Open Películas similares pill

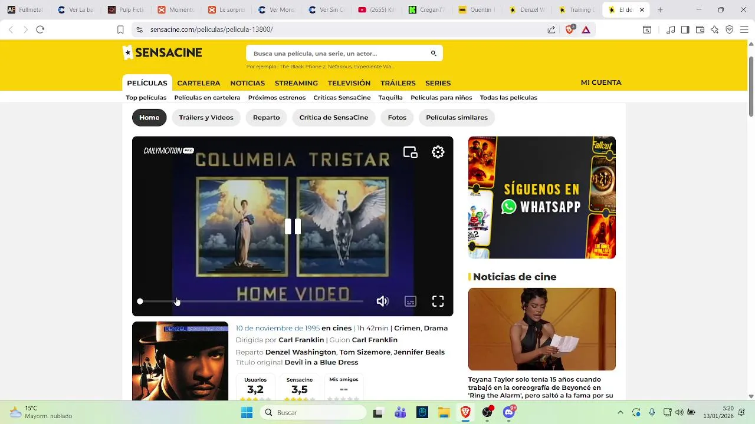[x=457, y=117]
